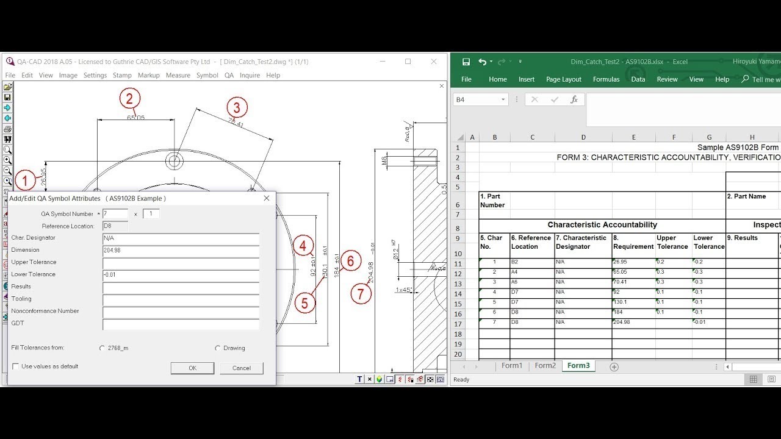Click the small x icon in QA-CAD bottom toolbar
The image size is (781, 439).
pos(370,379)
